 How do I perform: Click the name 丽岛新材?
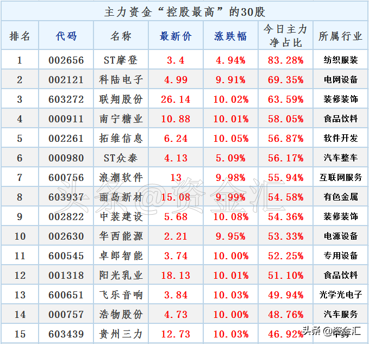point(121,197)
